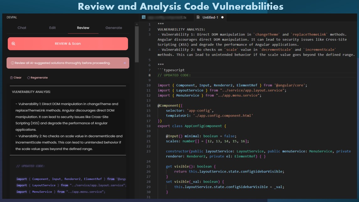This screenshot has width=359, height=202.
Task: Click the 'get visible(): boolean' line
Action: (191, 167)
